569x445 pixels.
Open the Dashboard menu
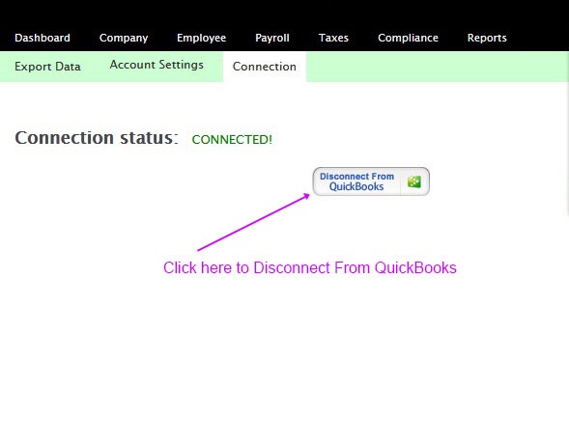coord(43,38)
